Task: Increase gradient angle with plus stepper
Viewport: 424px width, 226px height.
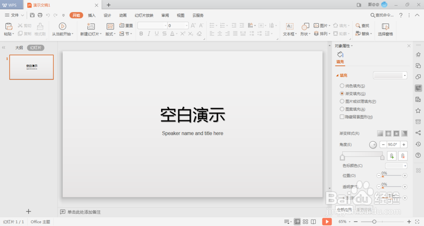Action: pyautogui.click(x=404, y=145)
